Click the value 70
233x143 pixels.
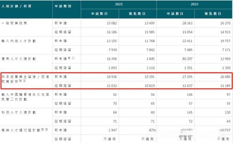(x=115, y=103)
